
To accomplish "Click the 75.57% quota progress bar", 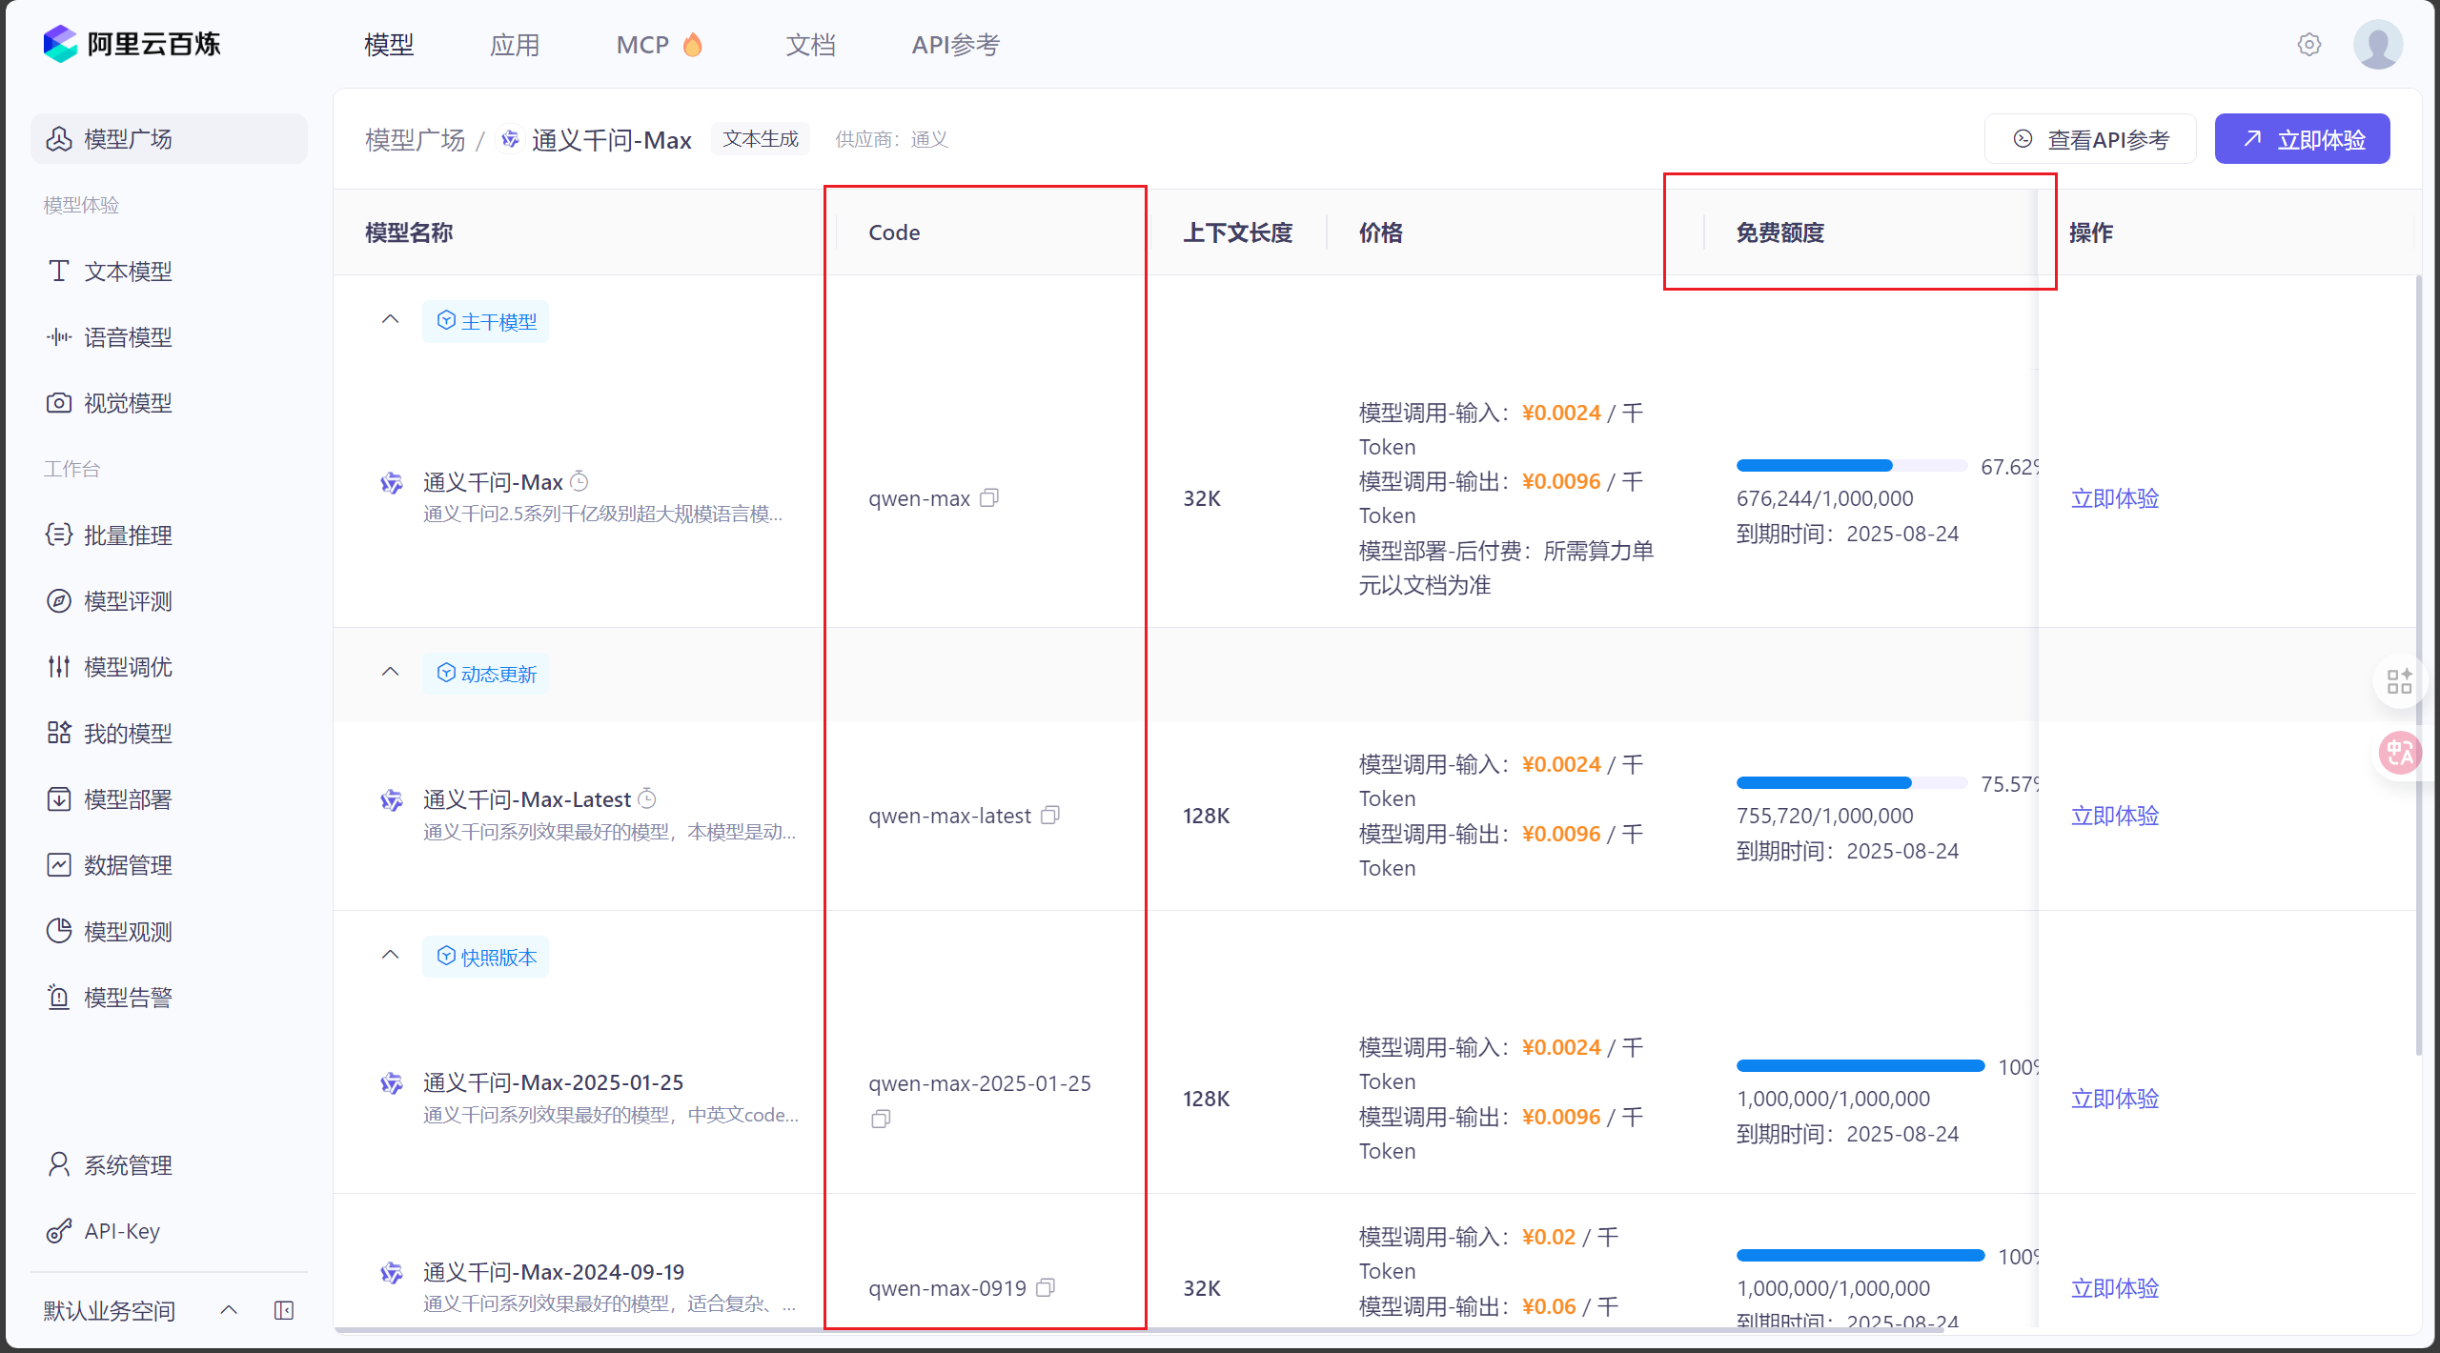I will point(1851,783).
